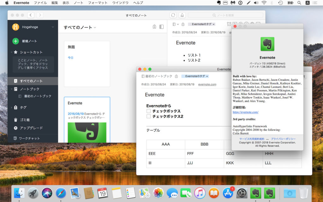The image size is (323, 202).
Task: Select すべてのノート in the sidebar
Action: (x=33, y=81)
